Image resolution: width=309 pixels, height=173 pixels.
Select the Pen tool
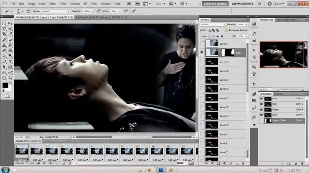click(4, 62)
